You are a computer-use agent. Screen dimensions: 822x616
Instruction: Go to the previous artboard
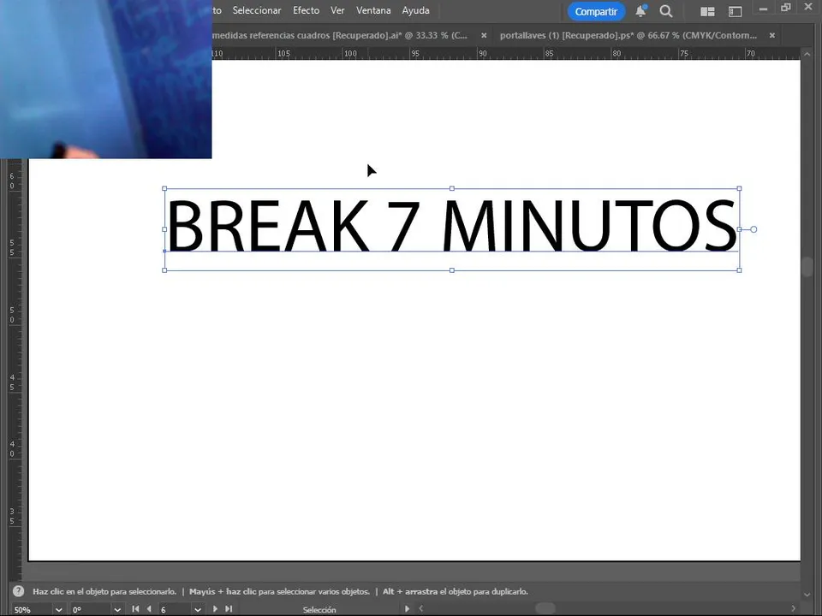[x=149, y=609]
